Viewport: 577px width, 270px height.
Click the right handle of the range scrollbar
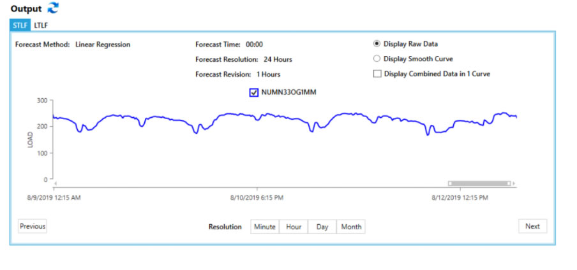pos(509,183)
